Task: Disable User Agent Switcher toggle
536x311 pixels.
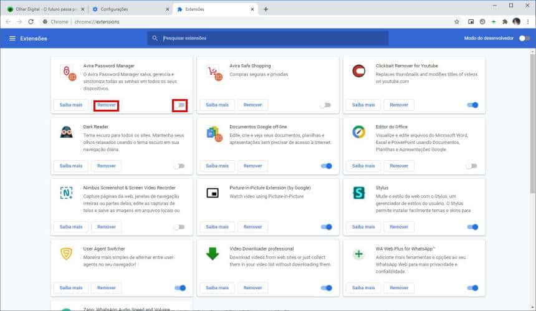Action: (x=179, y=288)
